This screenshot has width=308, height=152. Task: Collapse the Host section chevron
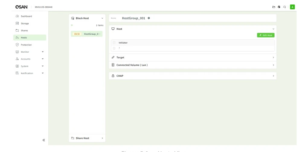click(x=273, y=29)
